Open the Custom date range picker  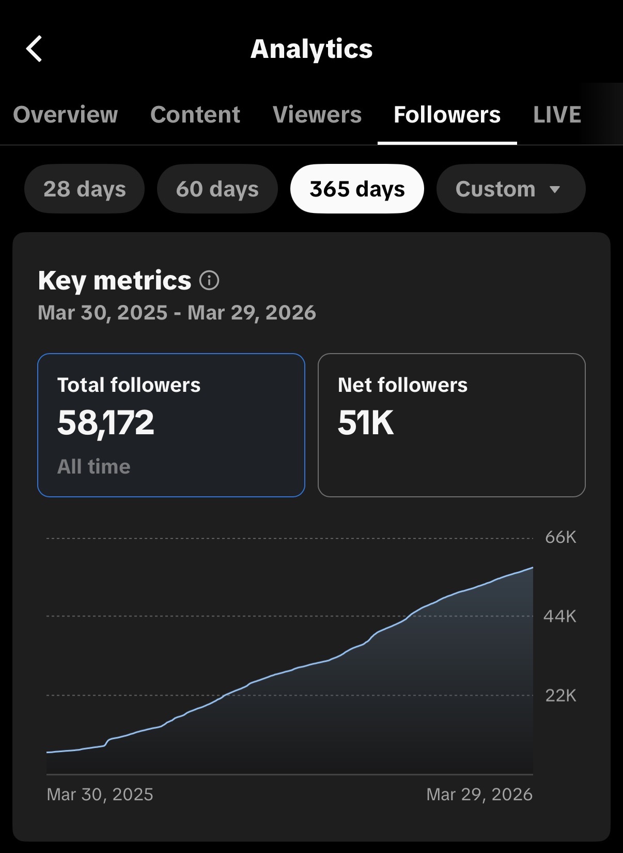pyautogui.click(x=511, y=189)
